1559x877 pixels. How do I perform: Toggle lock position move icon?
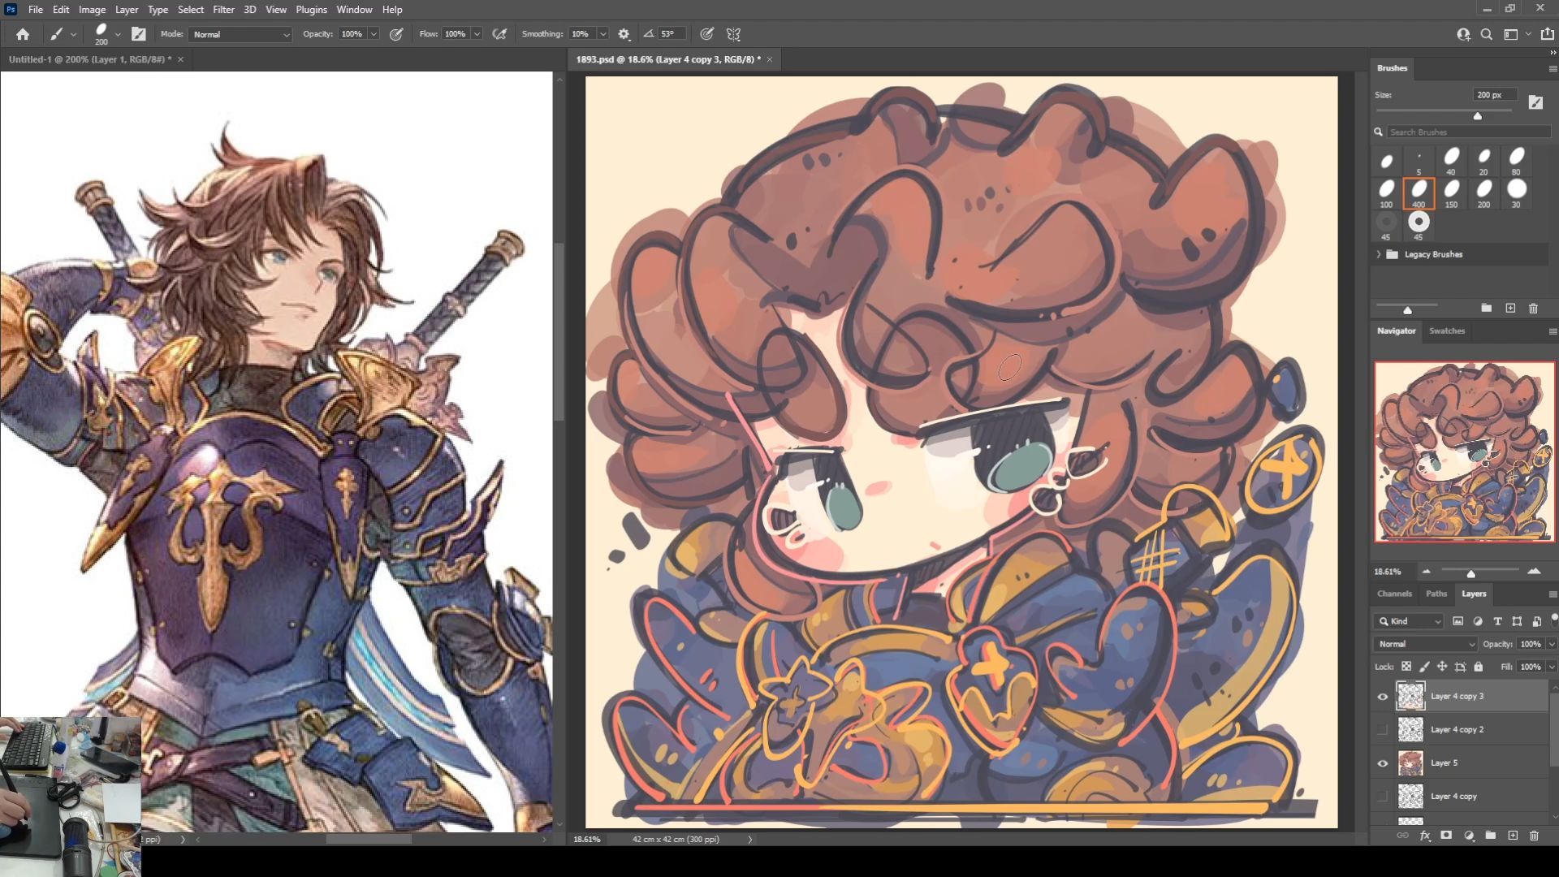(x=1442, y=667)
